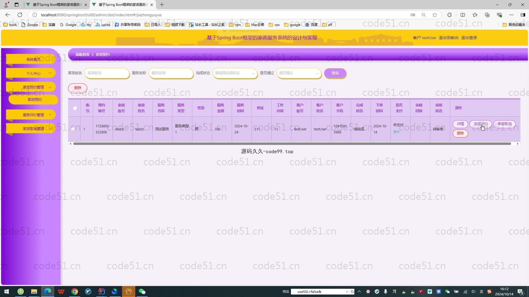Open the collections icon in browser toolbar

[487, 15]
